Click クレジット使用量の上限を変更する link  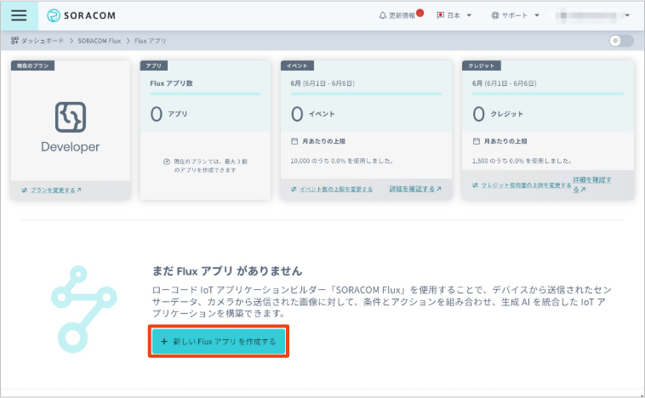[x=526, y=185]
